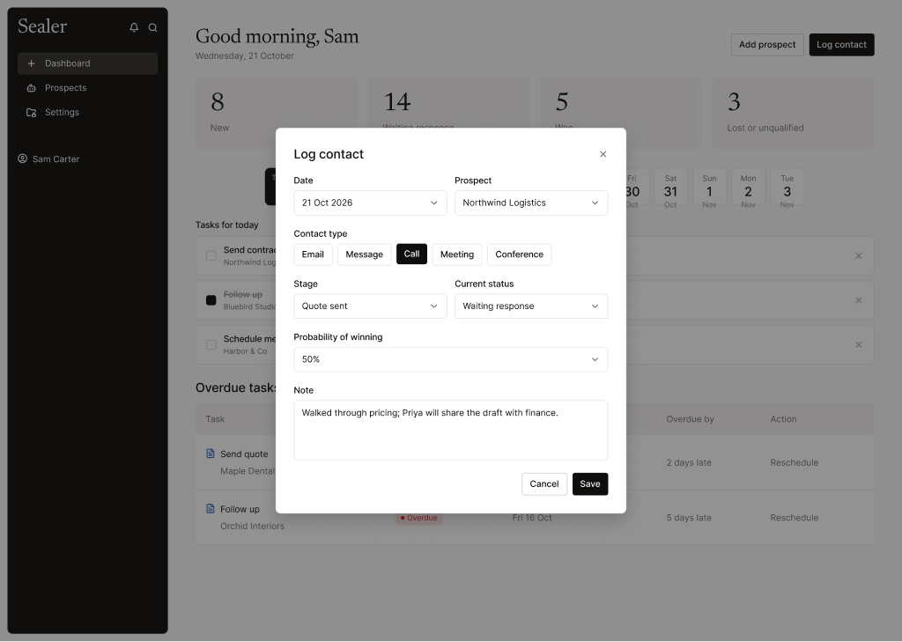Open Prospects in the sidebar

(87, 88)
